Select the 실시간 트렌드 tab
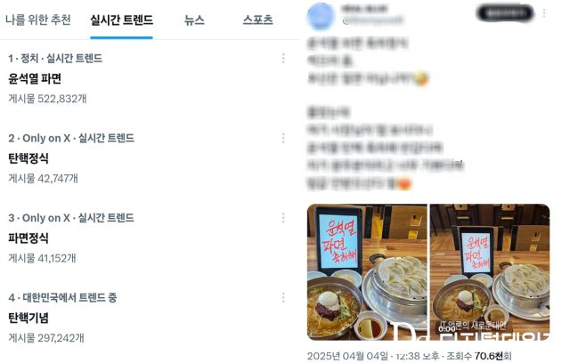Viewport: 570px width, 363px height. 121,20
